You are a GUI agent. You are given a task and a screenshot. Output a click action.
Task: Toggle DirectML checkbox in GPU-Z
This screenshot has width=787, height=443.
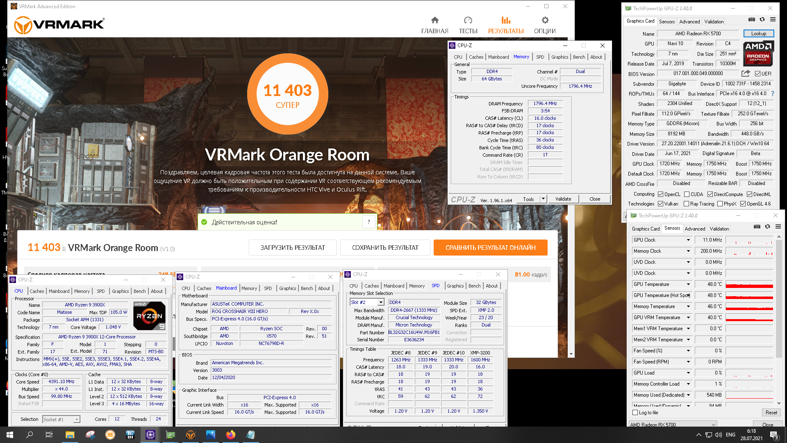(x=749, y=194)
